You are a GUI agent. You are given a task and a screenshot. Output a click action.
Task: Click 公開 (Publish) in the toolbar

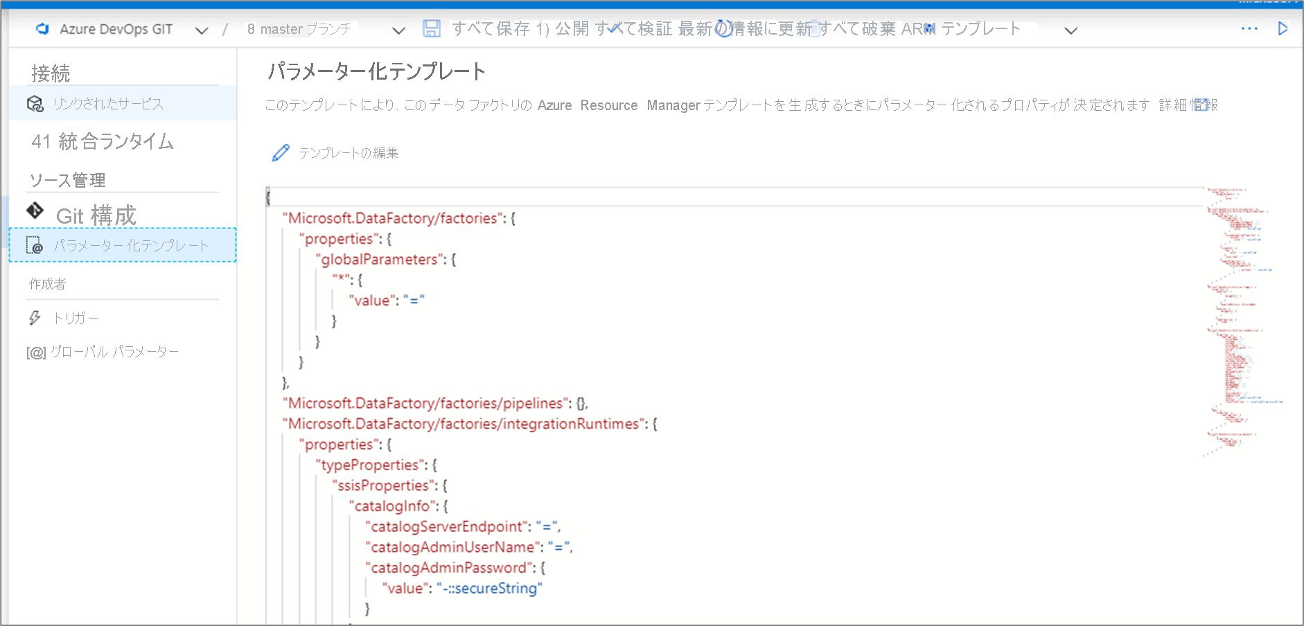coord(572,28)
